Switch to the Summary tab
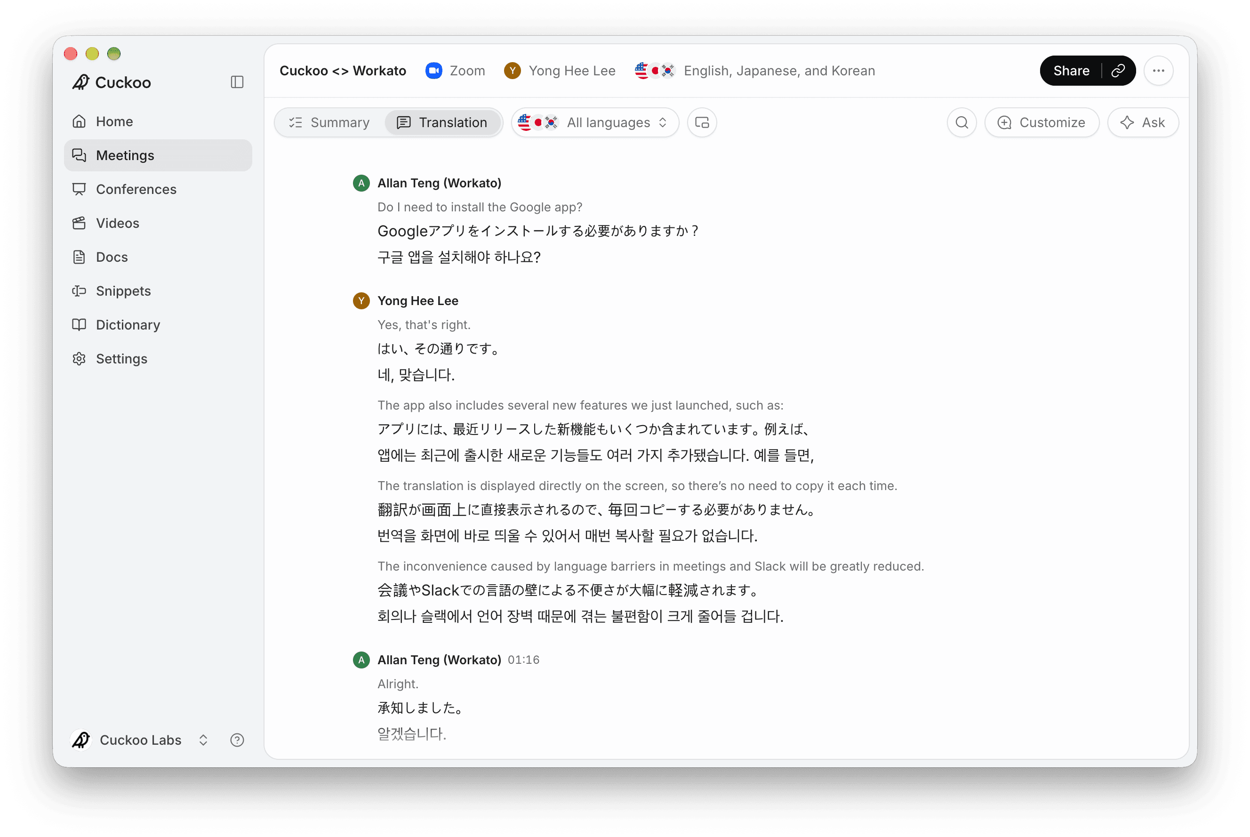Image resolution: width=1250 pixels, height=837 pixels. click(x=330, y=122)
